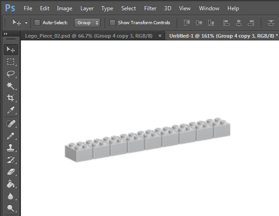The image size is (279, 216).
Task: Enable the Auto-Select checkbox
Action: click(x=37, y=23)
